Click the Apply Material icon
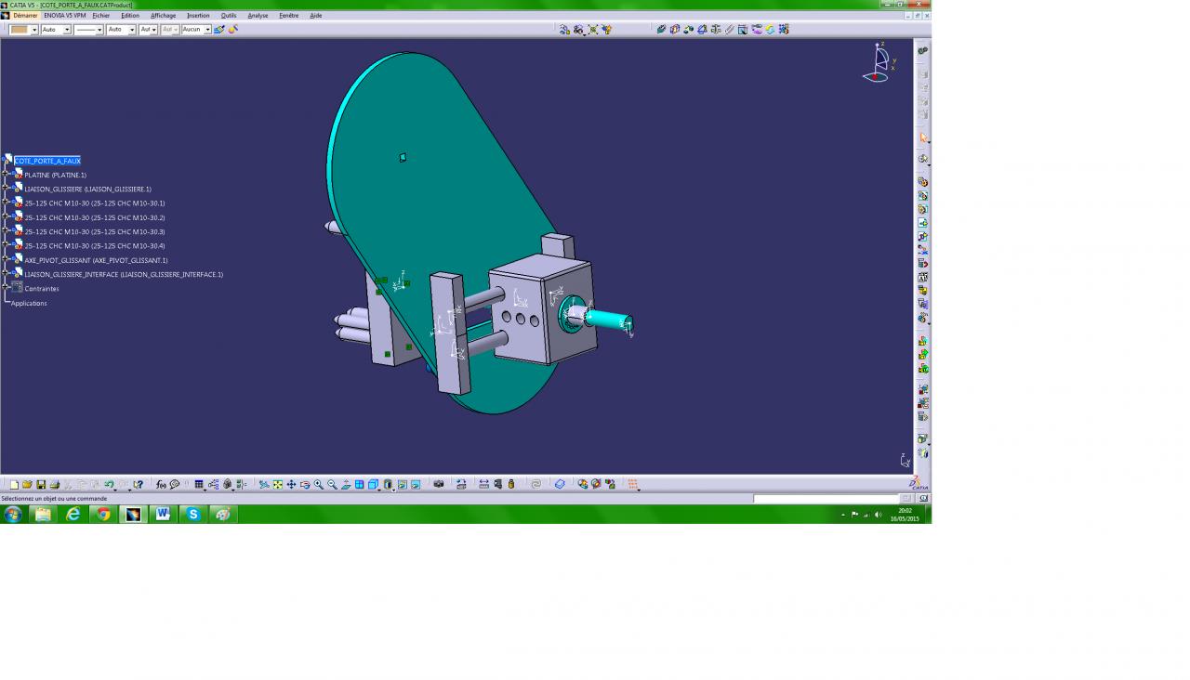Image resolution: width=1190 pixels, height=680 pixels. coord(560,484)
